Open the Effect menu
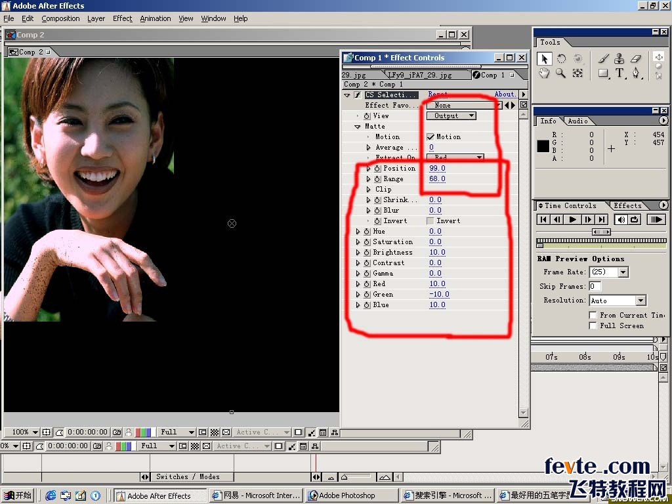This screenshot has width=672, height=504. click(123, 18)
